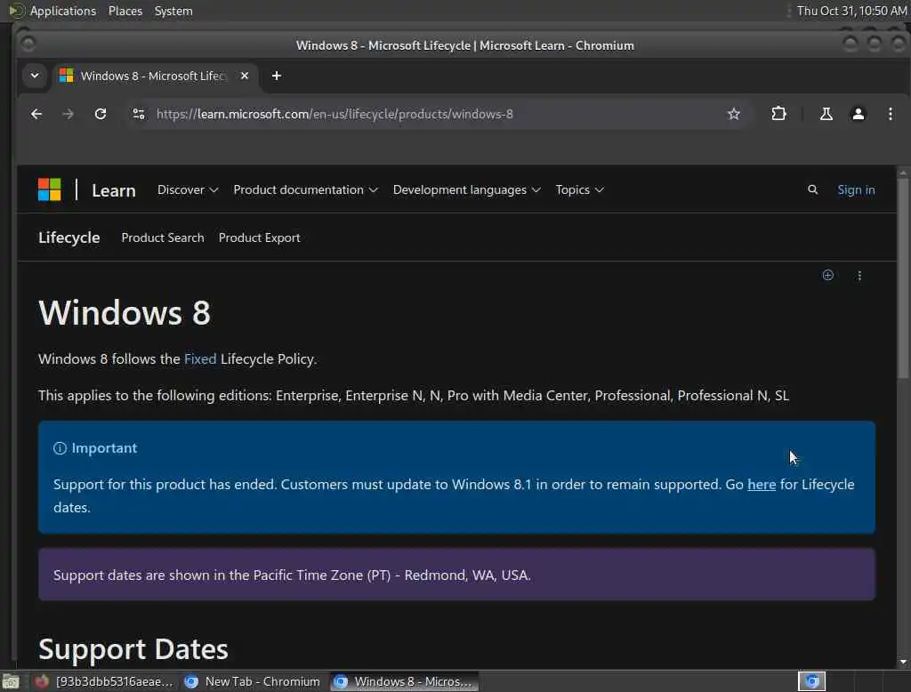Click the Sign in link
This screenshot has height=692, width=911.
coord(856,190)
